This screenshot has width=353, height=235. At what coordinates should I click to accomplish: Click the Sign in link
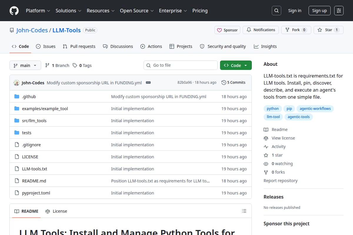295,11
